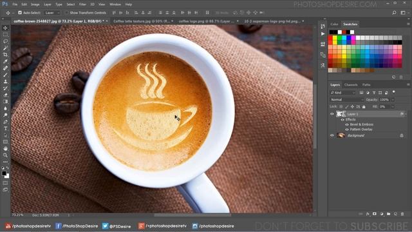Select the Hand tool
Image resolution: width=412 pixels, height=232 pixels.
coord(5,149)
